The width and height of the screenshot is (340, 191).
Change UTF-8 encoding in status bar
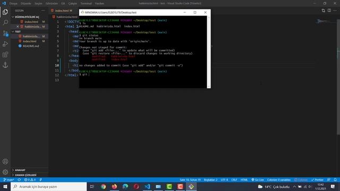tap(224, 180)
